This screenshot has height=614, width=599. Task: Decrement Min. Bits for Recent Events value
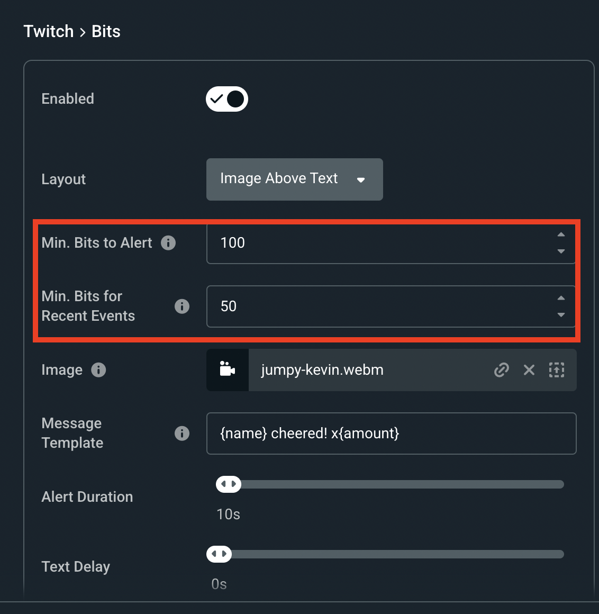[561, 315]
